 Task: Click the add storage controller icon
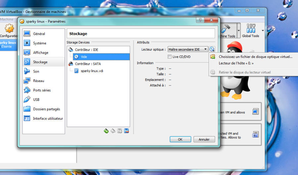point(106,131)
